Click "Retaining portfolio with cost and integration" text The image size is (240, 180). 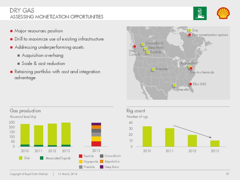click(x=57, y=72)
